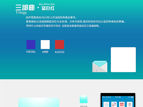Click the "Trilogy" subtitle text
This screenshot has height=107, width=143.
click(x=21, y=13)
